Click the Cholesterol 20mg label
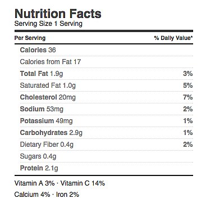 pos(48,97)
